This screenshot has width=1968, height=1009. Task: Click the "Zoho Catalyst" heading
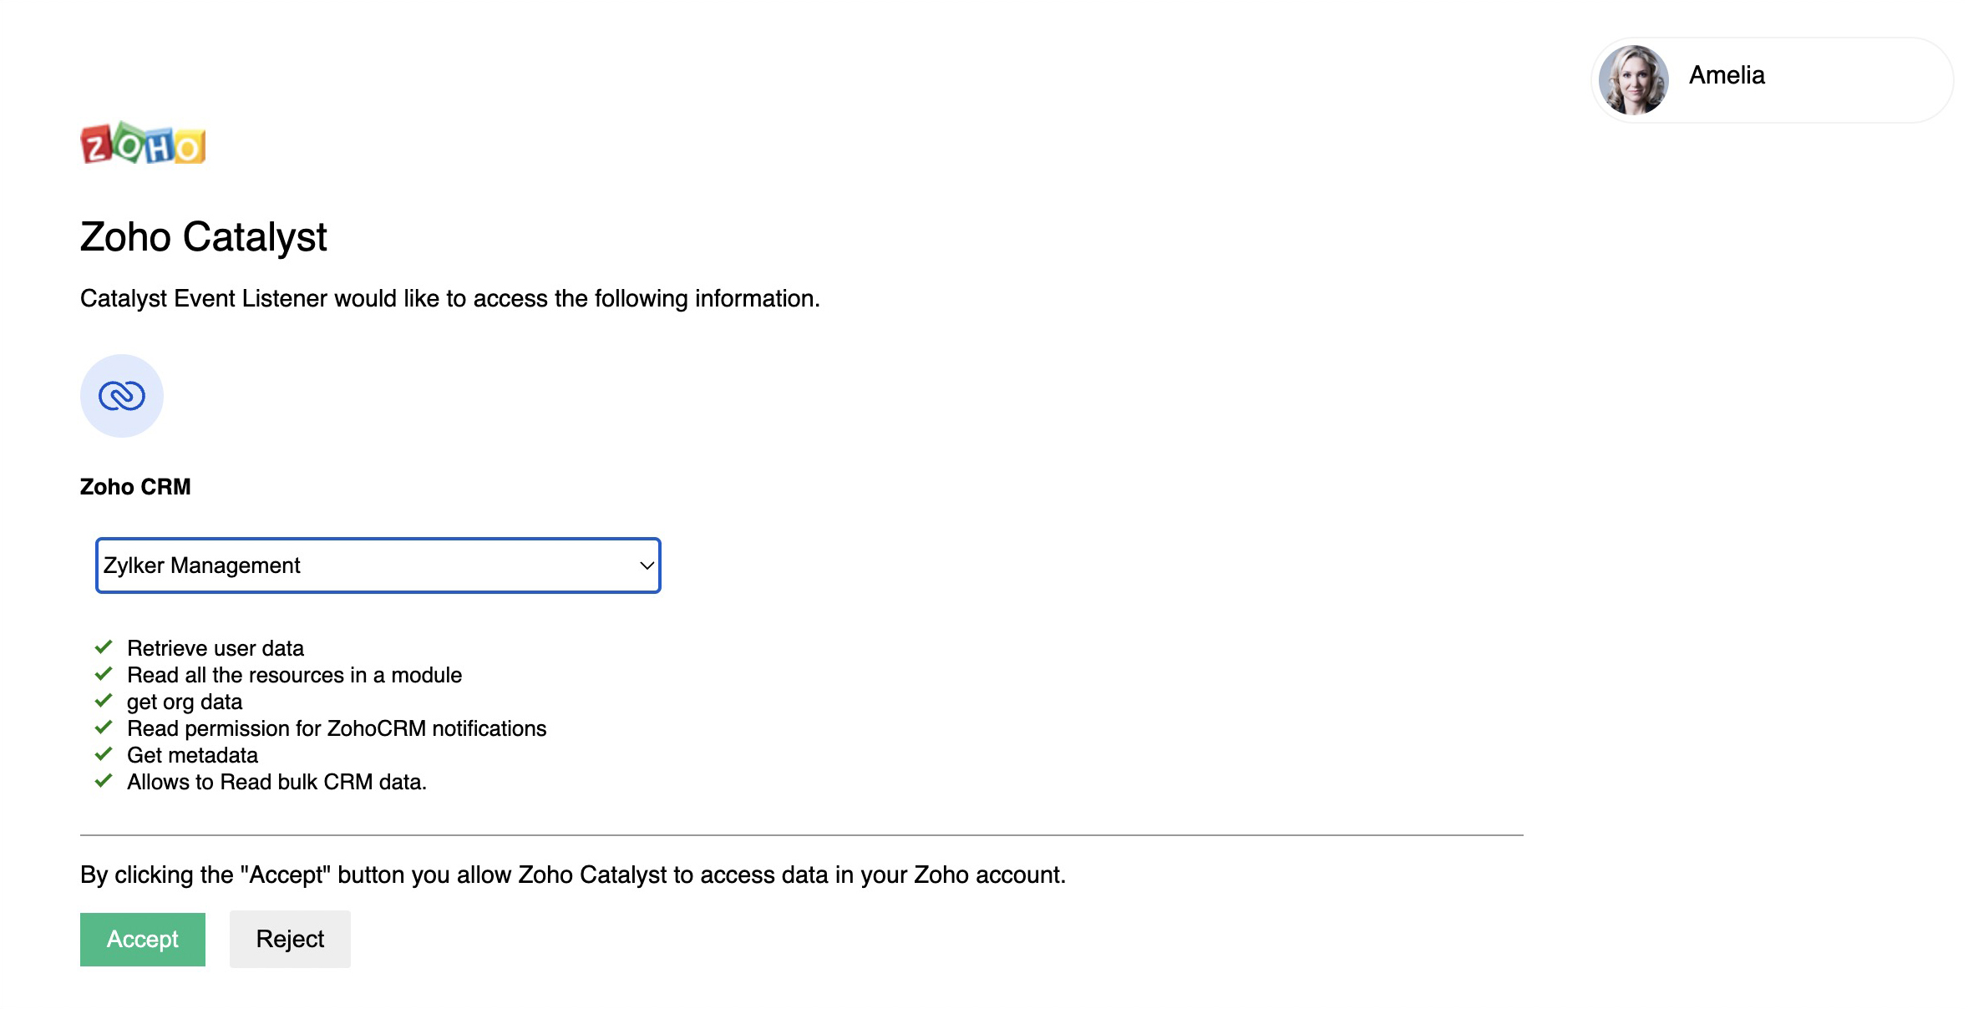click(x=203, y=236)
